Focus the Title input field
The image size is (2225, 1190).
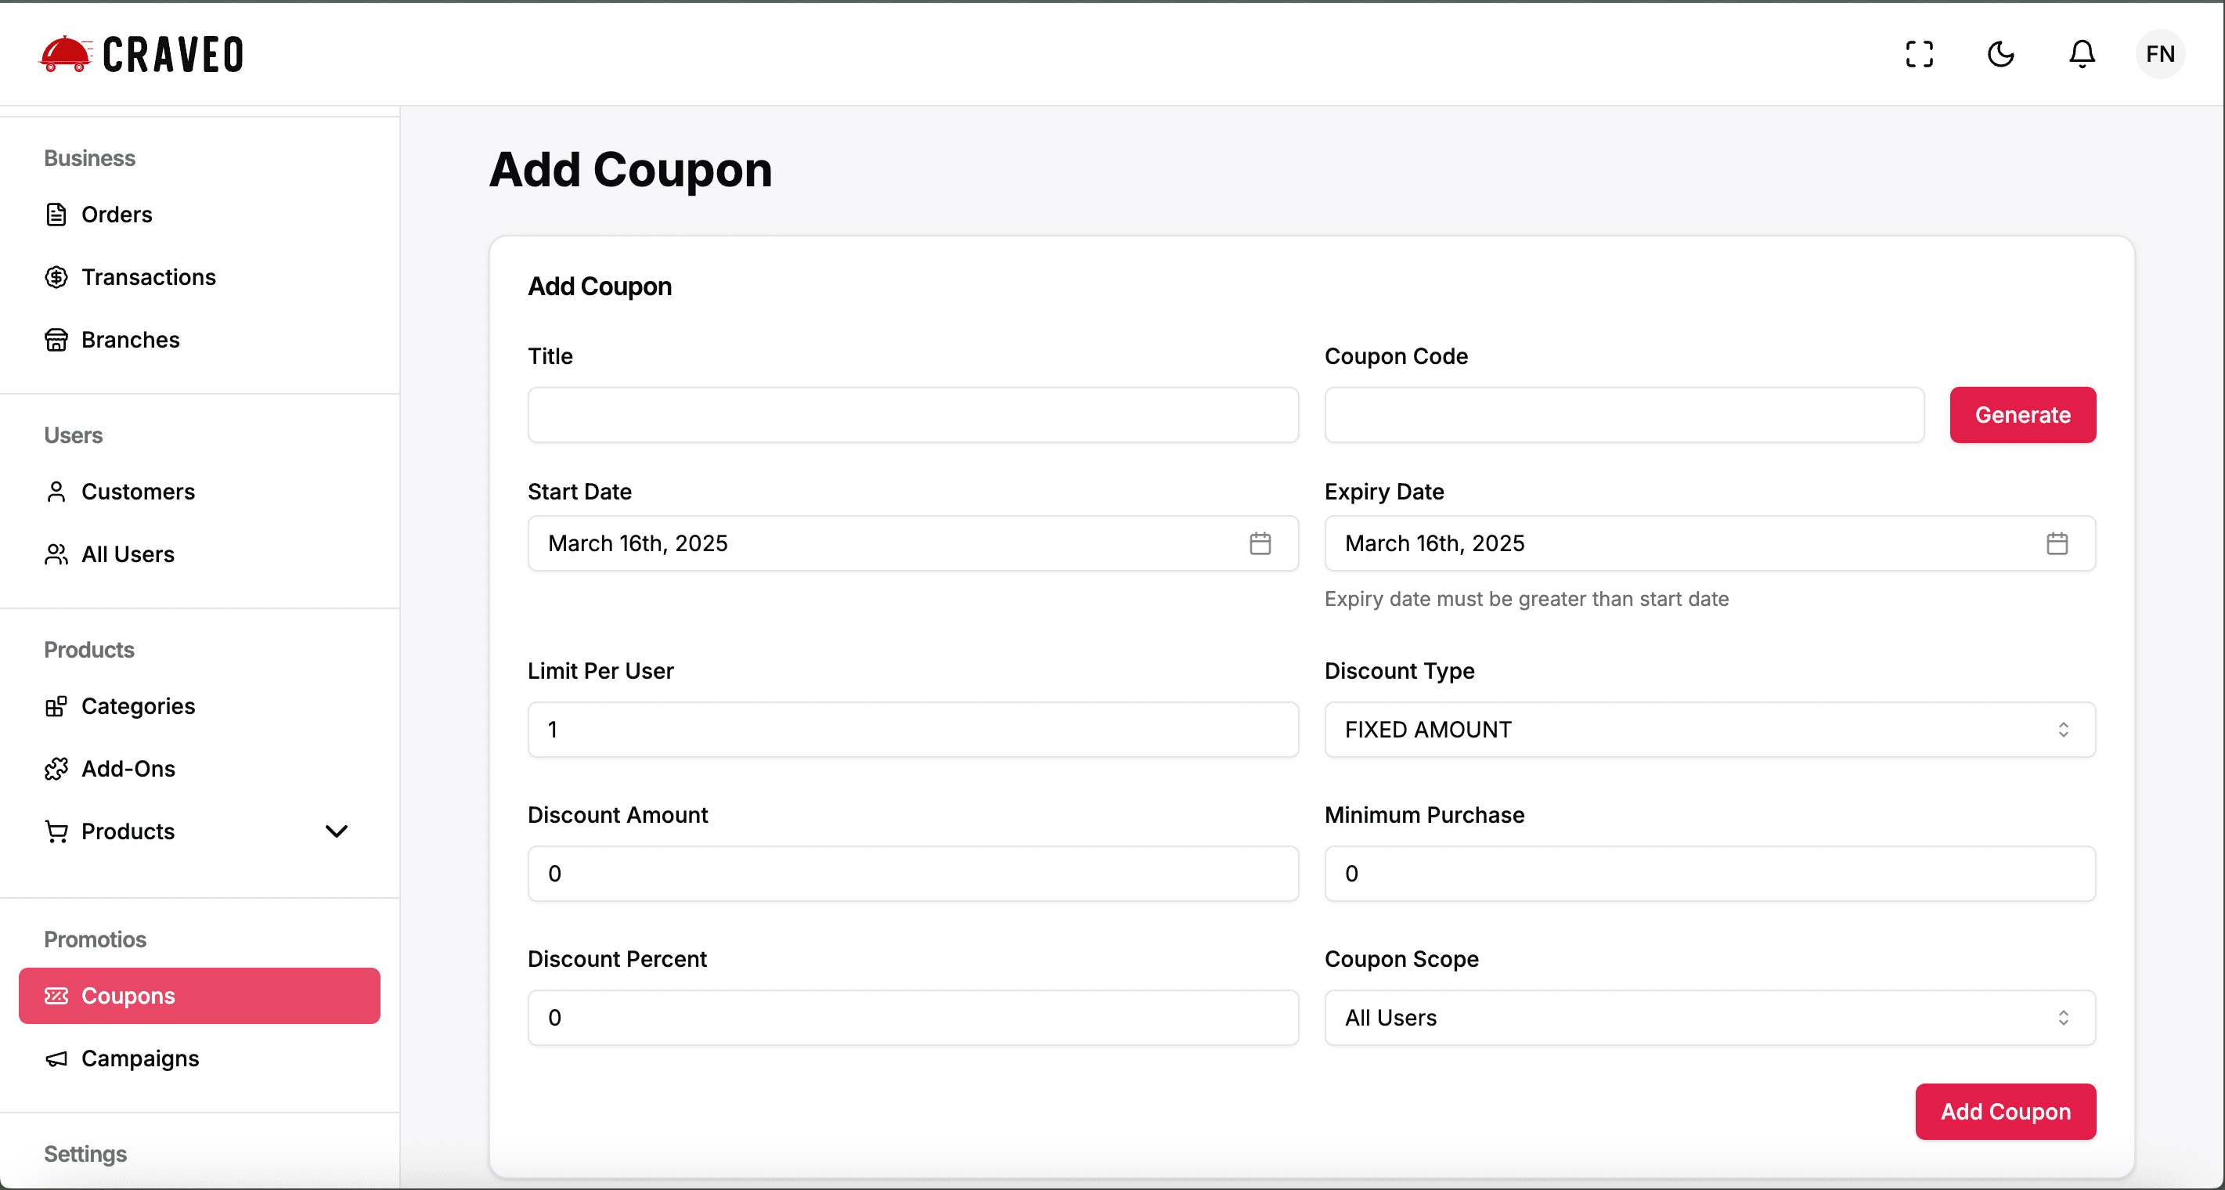point(913,416)
